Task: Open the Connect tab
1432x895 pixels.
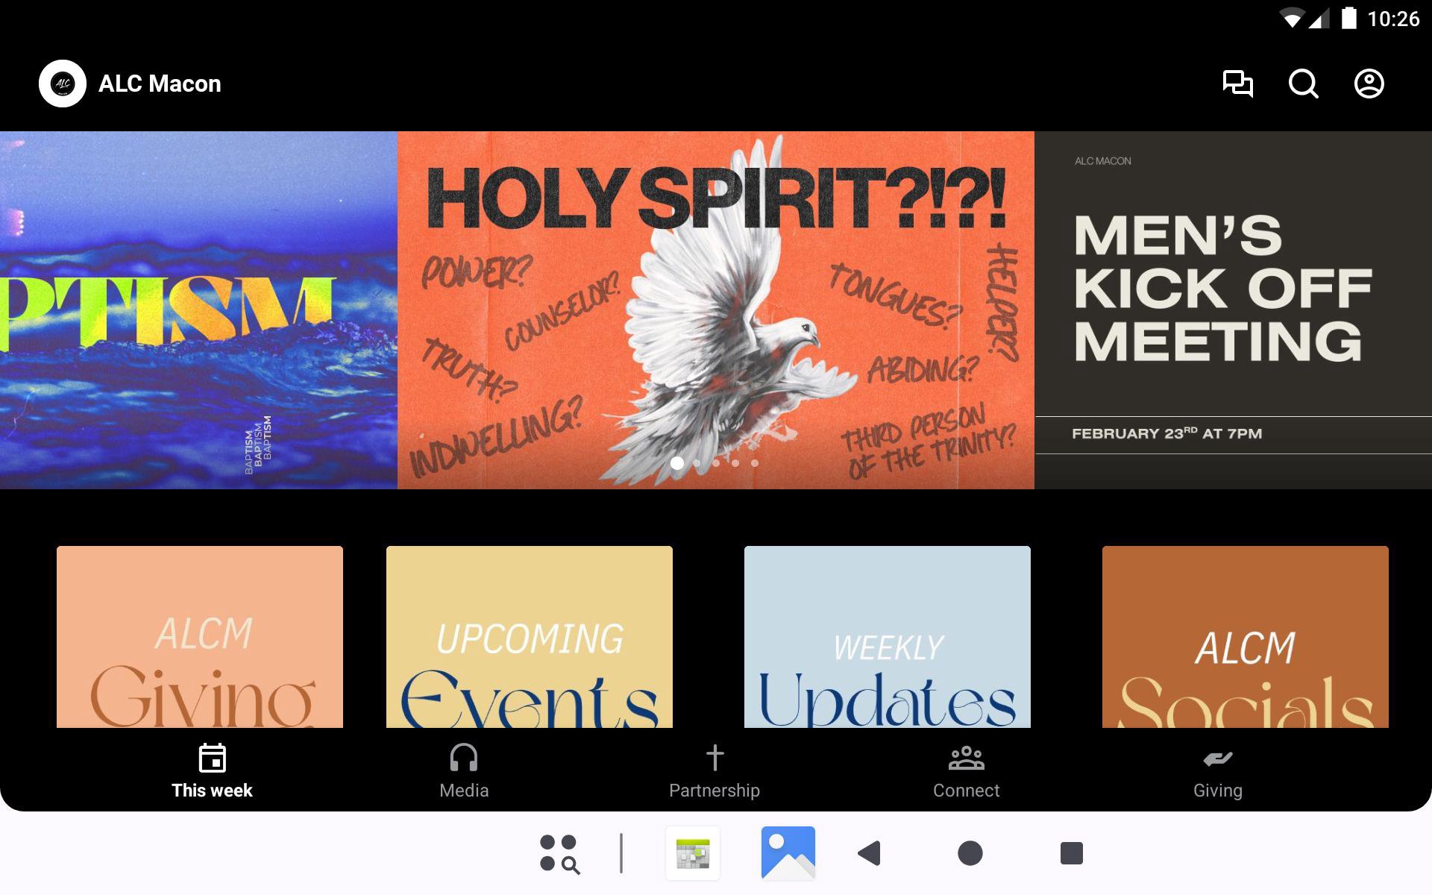Action: pos(966,771)
